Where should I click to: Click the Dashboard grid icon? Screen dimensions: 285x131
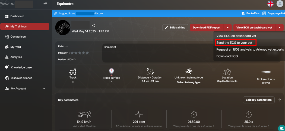tap(7, 16)
